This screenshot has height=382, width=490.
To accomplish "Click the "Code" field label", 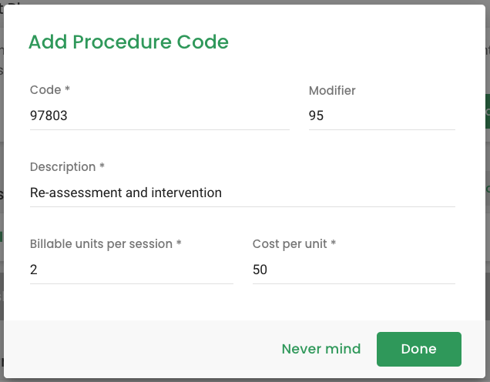I will (x=45, y=90).
